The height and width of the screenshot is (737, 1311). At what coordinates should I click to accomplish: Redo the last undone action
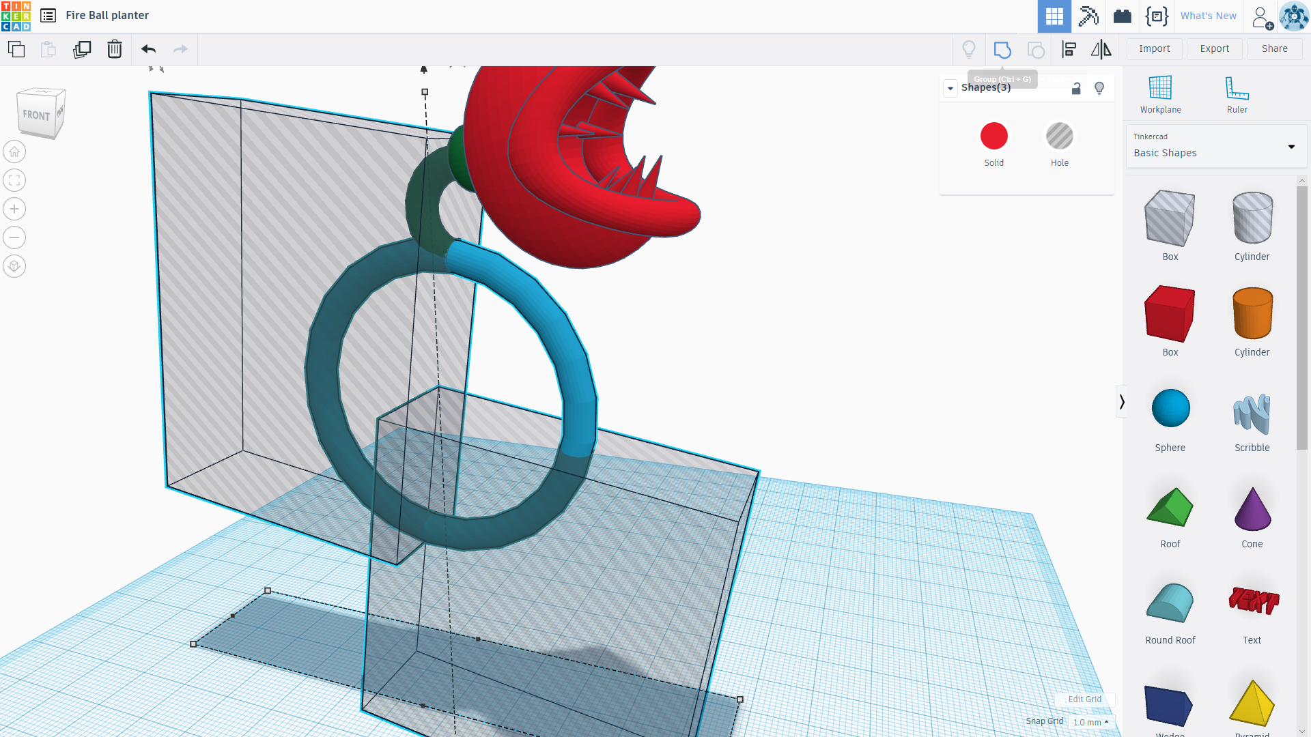pyautogui.click(x=180, y=49)
